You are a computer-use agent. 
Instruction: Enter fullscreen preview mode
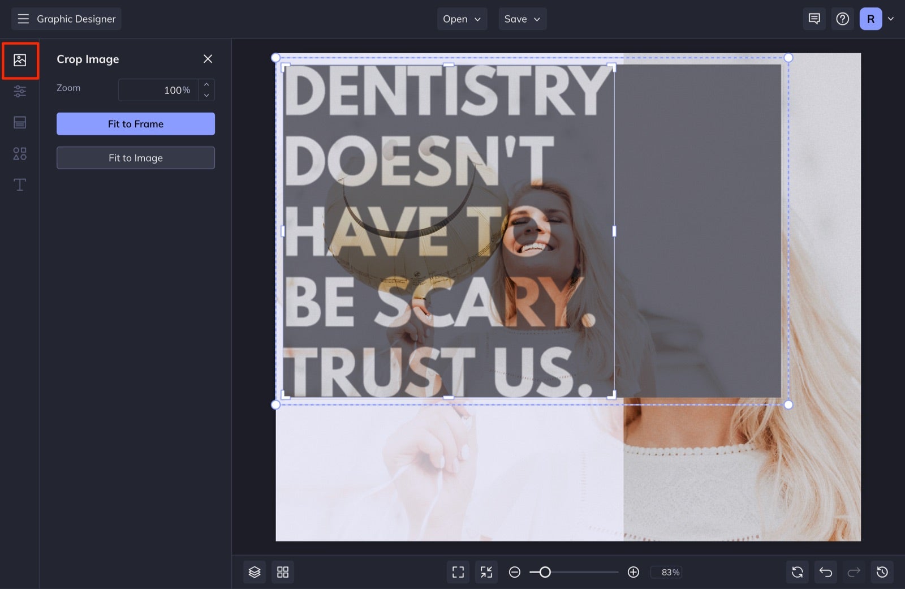point(458,572)
